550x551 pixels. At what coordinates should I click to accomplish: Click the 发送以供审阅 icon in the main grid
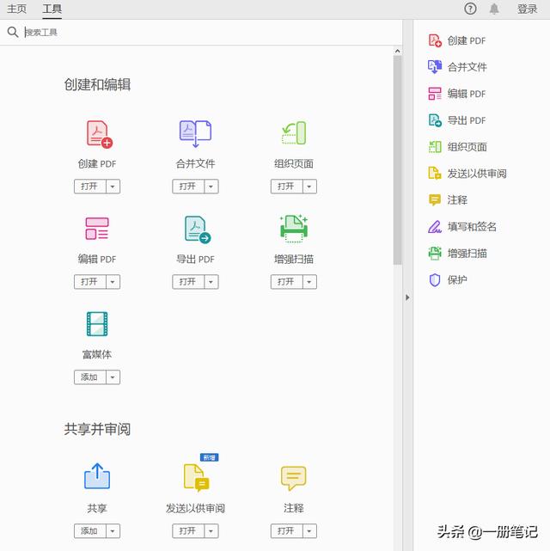coord(196,477)
